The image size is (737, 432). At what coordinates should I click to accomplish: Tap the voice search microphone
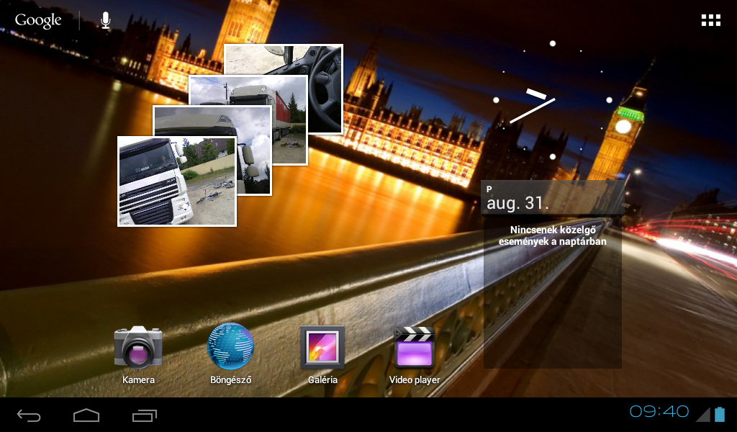[x=106, y=20]
